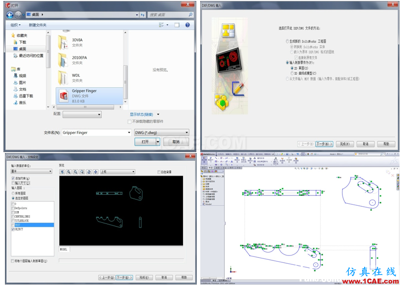This screenshot has width=401, height=285.
Task: Enable 白色背景 checkbox
Action: click(159, 172)
